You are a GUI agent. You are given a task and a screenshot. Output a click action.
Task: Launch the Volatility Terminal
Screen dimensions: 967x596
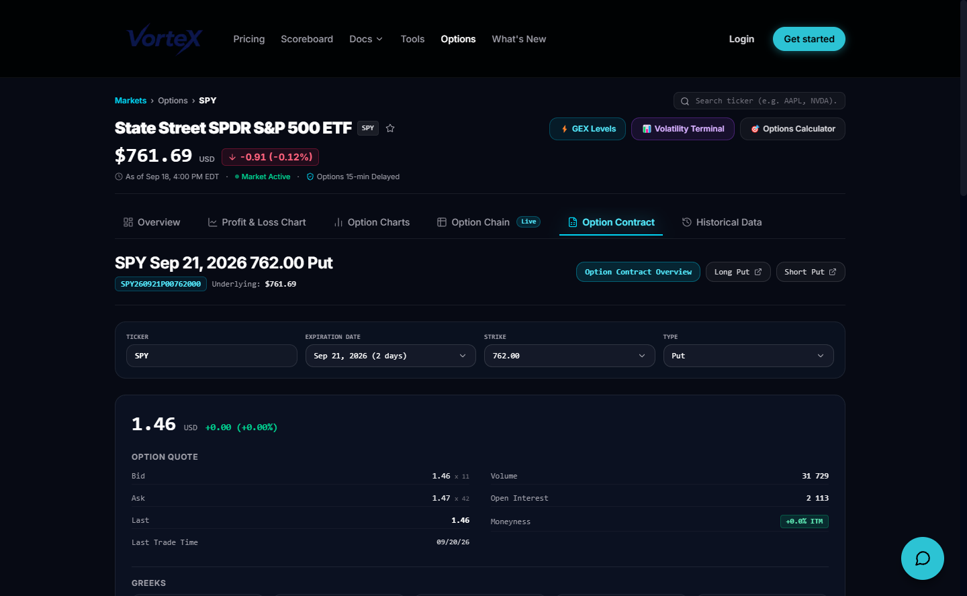click(x=683, y=129)
